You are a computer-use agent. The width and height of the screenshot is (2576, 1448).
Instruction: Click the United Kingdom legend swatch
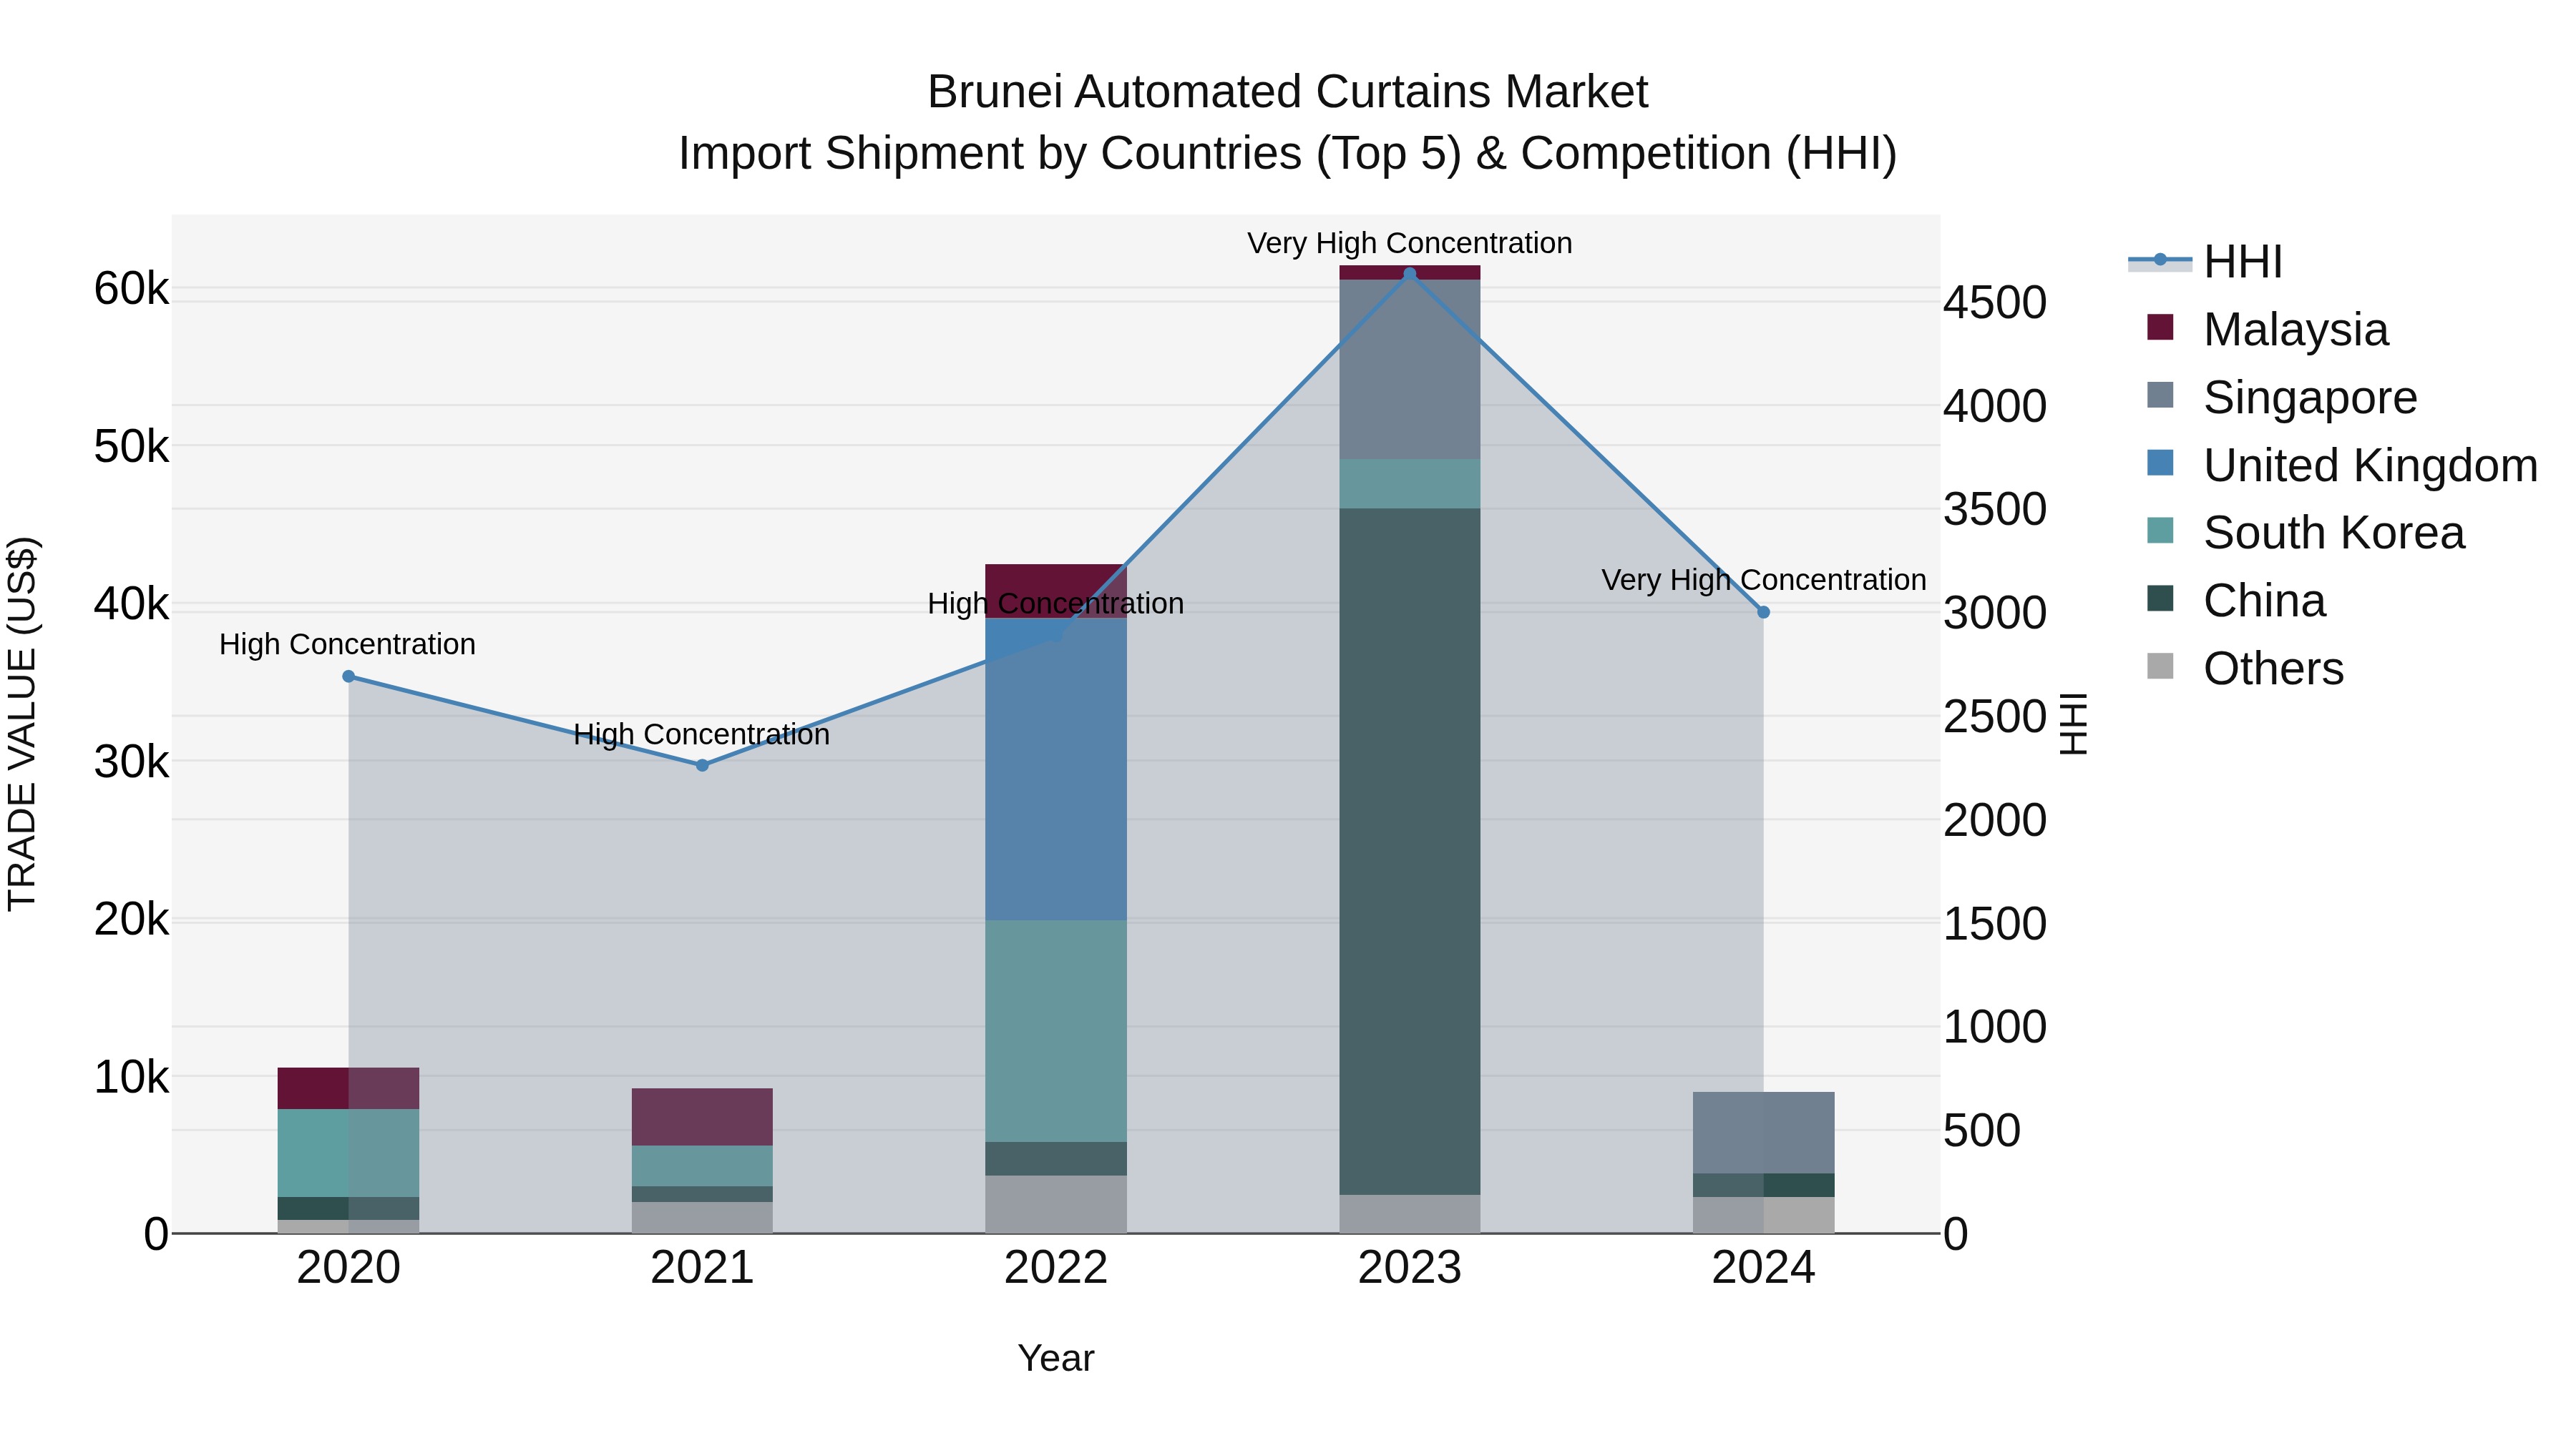click(2161, 463)
